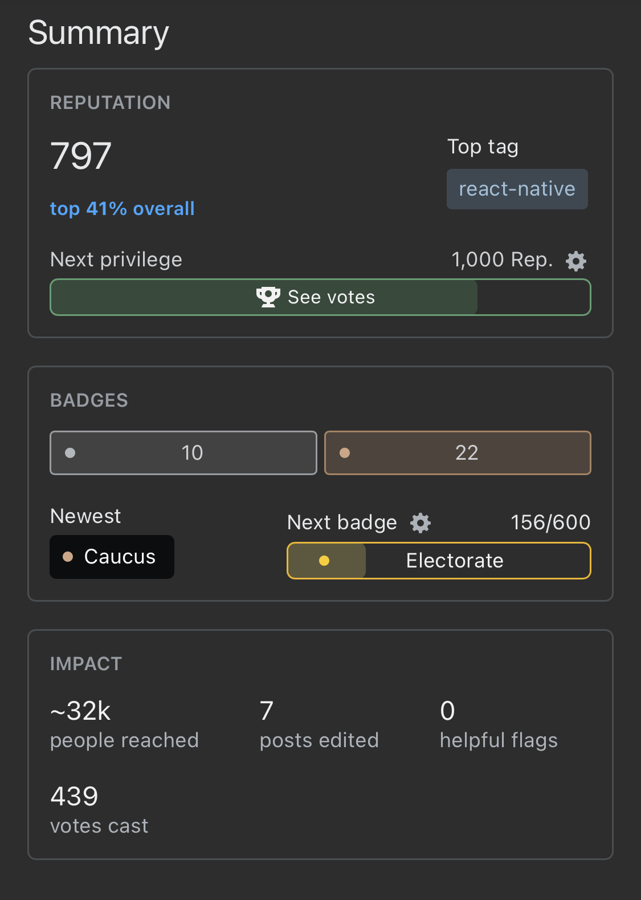This screenshot has height=900, width=641.
Task: Follow the top 41% overall link
Action: coord(122,209)
